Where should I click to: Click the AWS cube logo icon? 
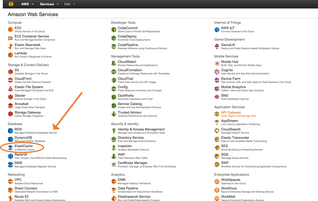pos(11,4)
